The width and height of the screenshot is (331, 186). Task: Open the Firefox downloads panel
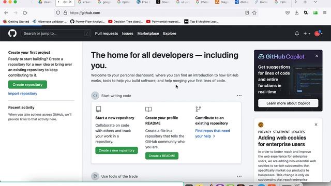click(x=296, y=13)
